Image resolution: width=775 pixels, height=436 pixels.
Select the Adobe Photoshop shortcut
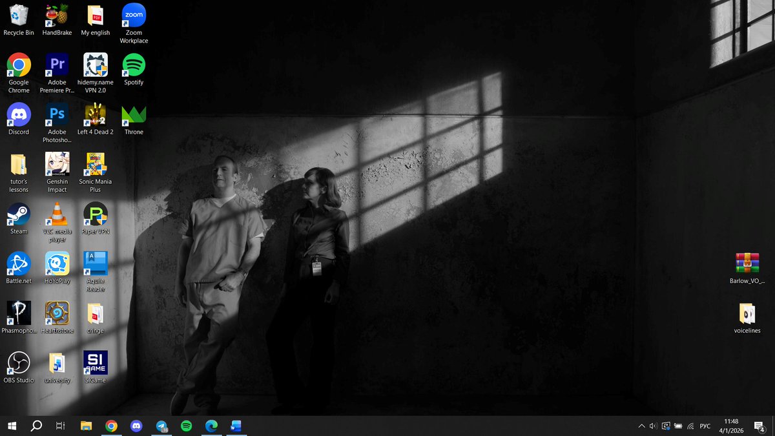point(57,123)
